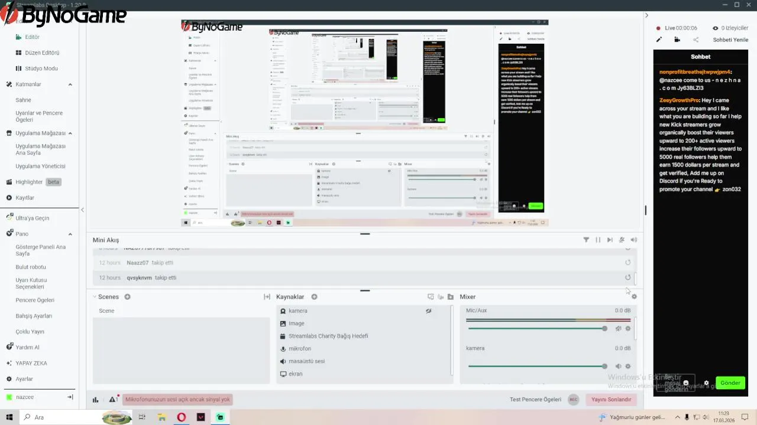Collapse the Pano section

click(70, 234)
